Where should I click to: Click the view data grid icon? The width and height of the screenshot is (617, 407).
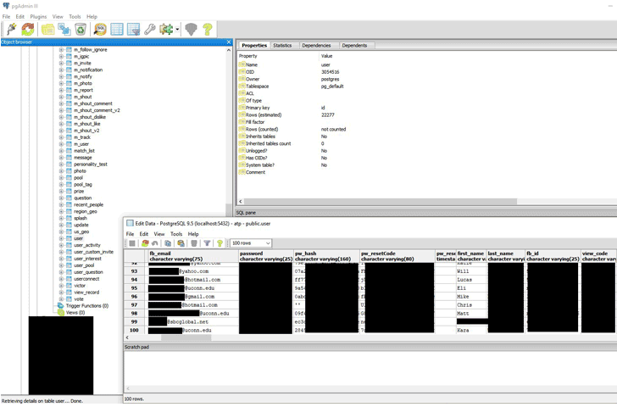tap(117, 29)
